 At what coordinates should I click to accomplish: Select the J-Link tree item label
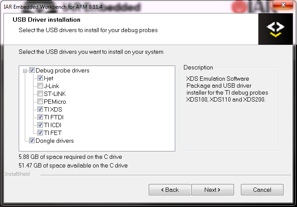[52, 86]
